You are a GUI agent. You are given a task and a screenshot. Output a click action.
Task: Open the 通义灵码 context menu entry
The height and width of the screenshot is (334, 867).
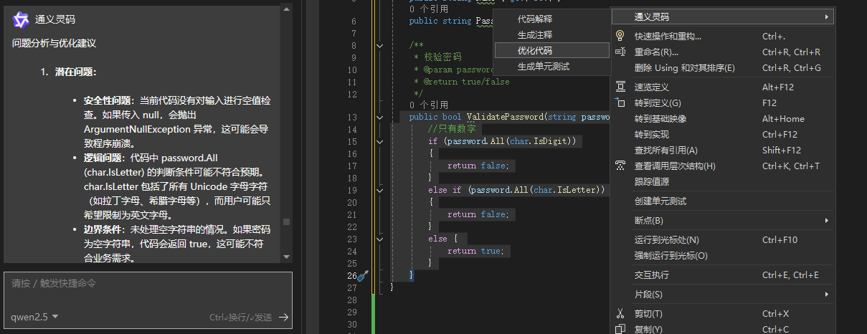(x=723, y=16)
